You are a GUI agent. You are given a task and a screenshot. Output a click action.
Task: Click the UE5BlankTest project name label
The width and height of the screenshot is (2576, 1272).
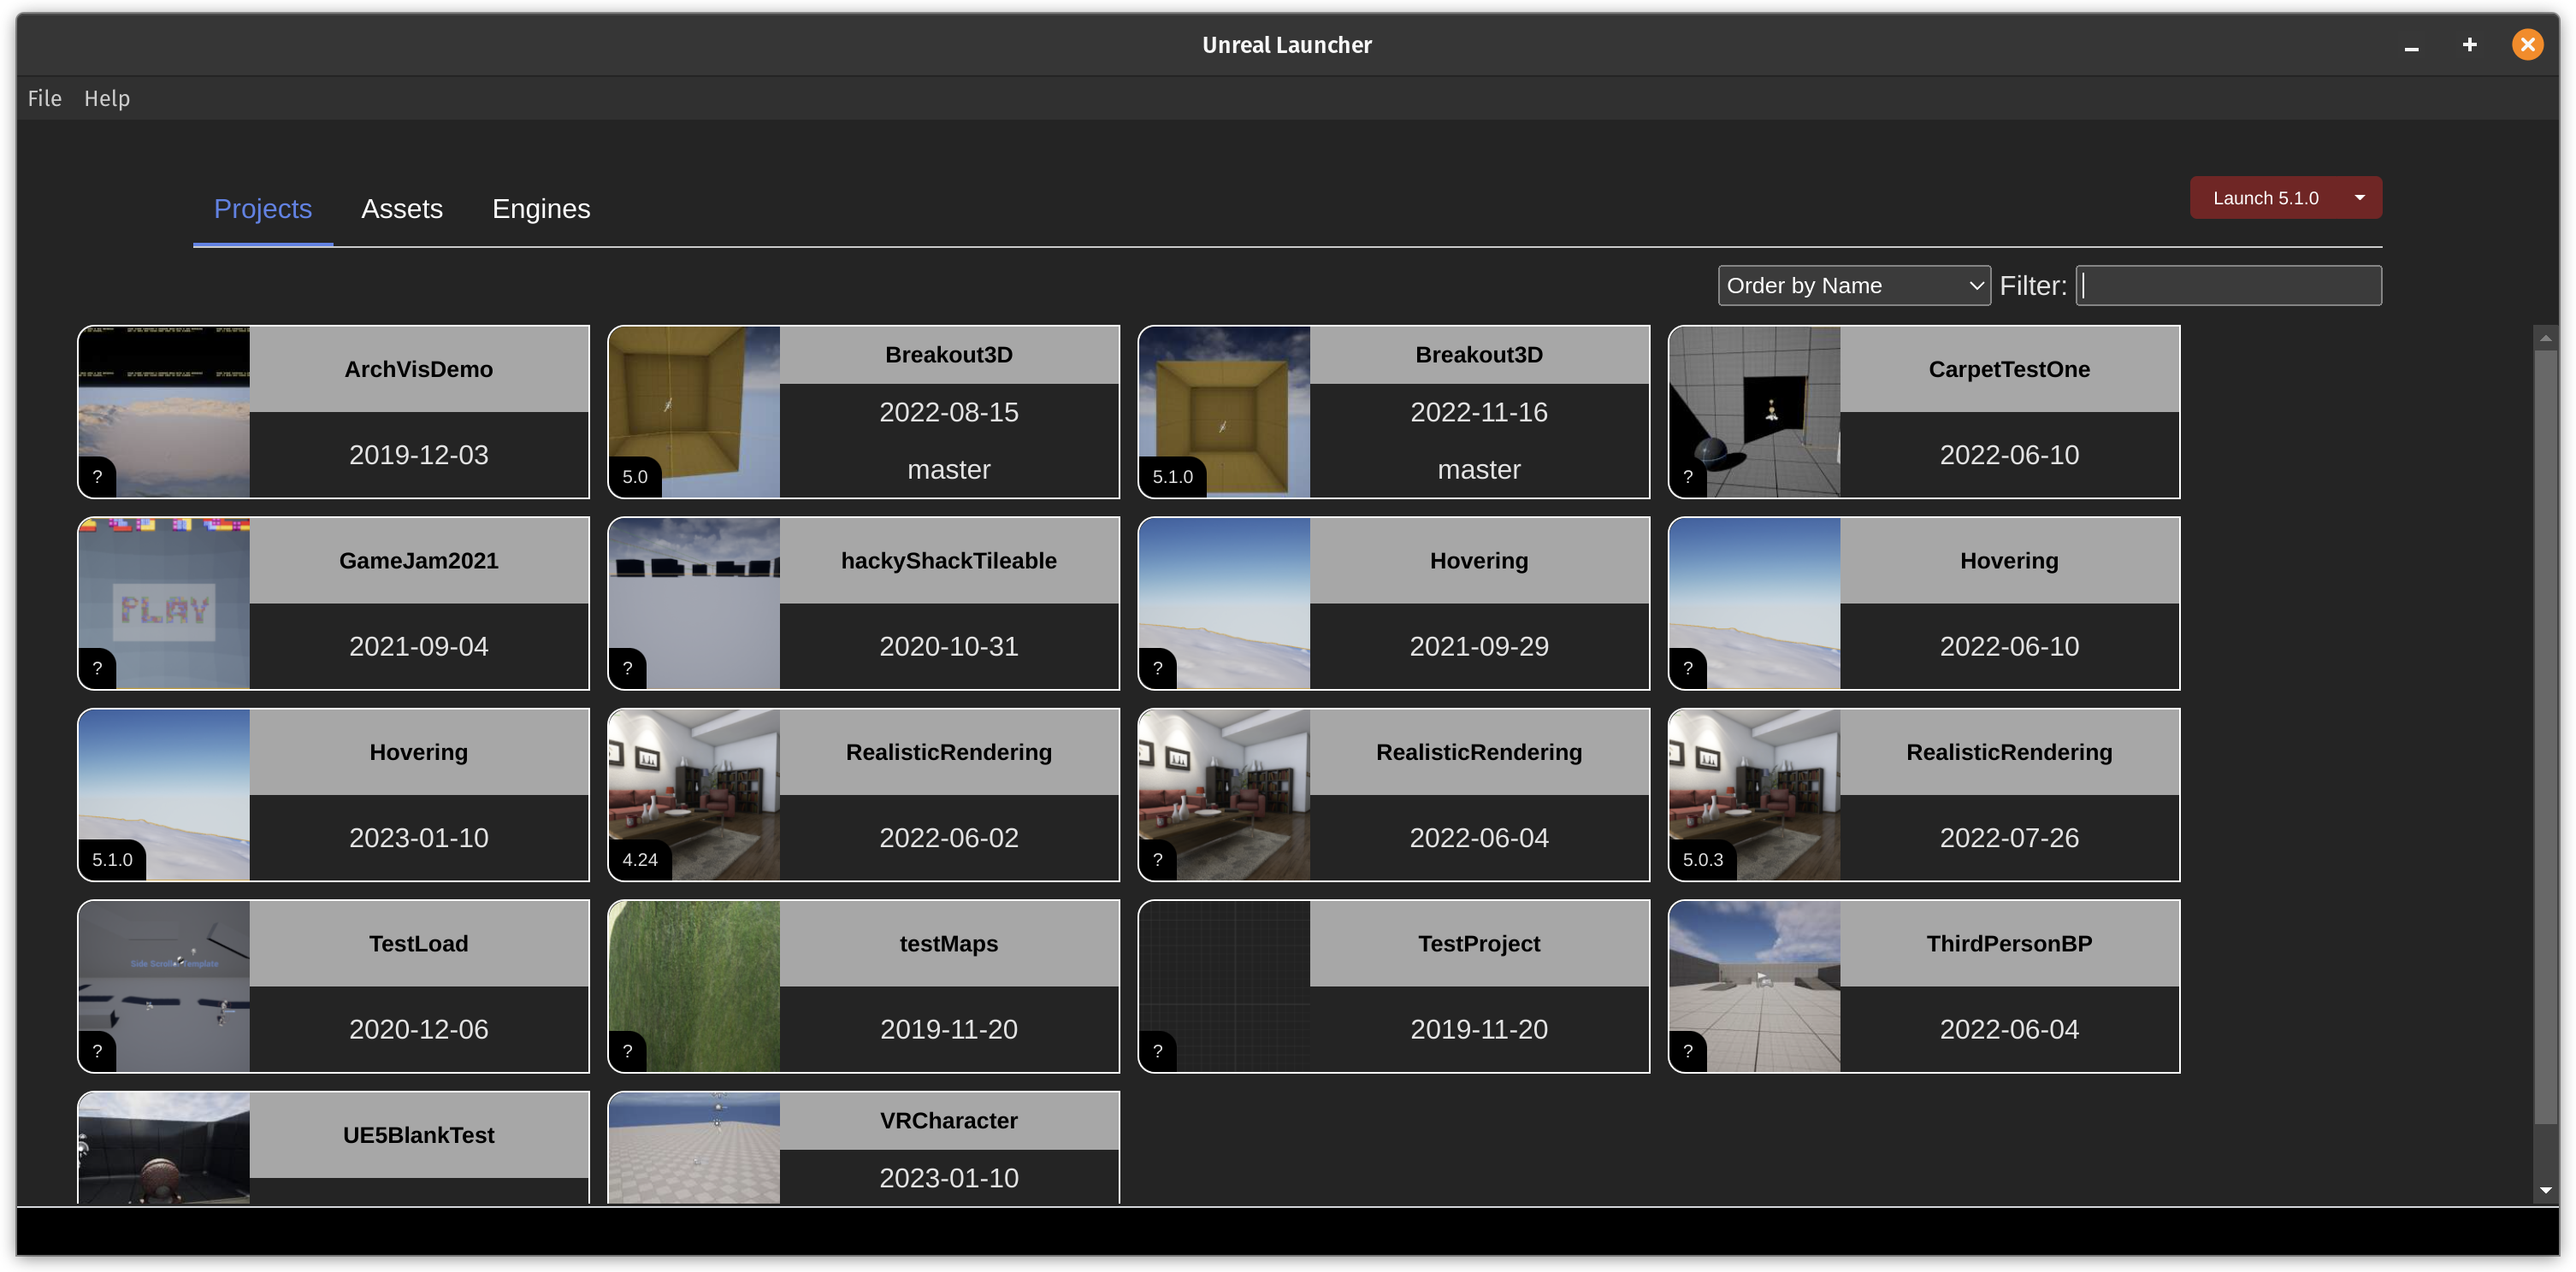point(418,1135)
